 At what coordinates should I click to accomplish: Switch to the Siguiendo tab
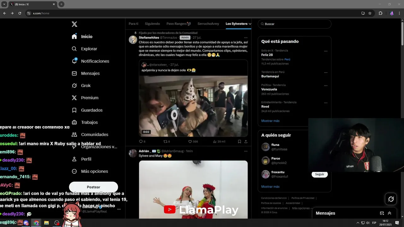pyautogui.click(x=152, y=24)
